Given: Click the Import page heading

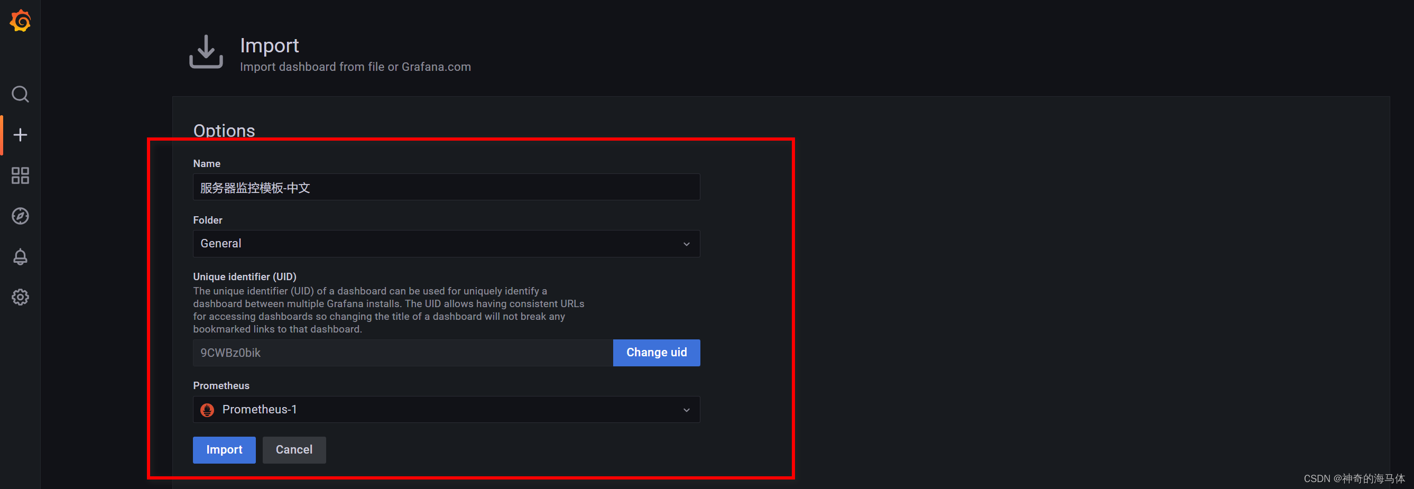Looking at the screenshot, I should pyautogui.click(x=270, y=45).
